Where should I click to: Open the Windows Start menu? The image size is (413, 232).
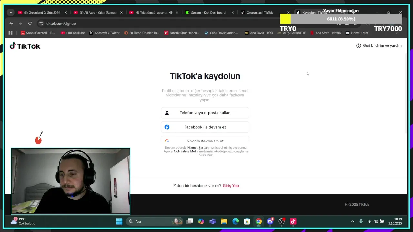click(119, 221)
